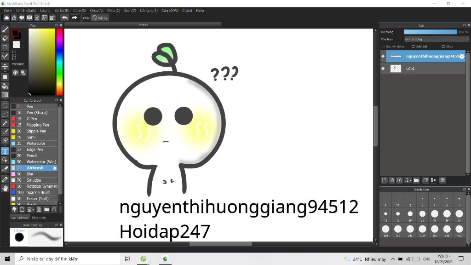Click the rainbow hue slider bar

(59, 62)
